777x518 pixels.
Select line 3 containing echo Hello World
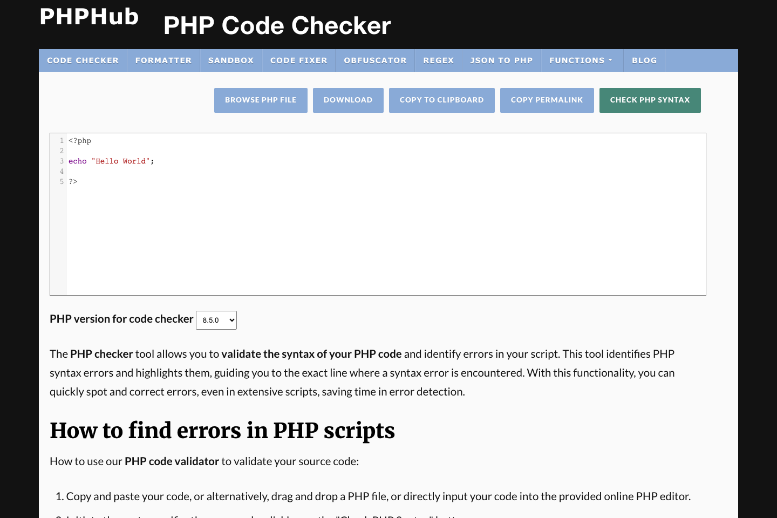pos(110,161)
